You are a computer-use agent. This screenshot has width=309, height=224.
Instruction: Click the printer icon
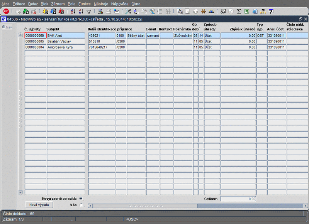tap(100, 12)
